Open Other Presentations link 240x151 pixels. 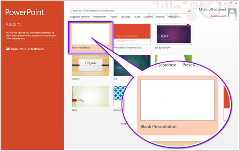(27, 49)
